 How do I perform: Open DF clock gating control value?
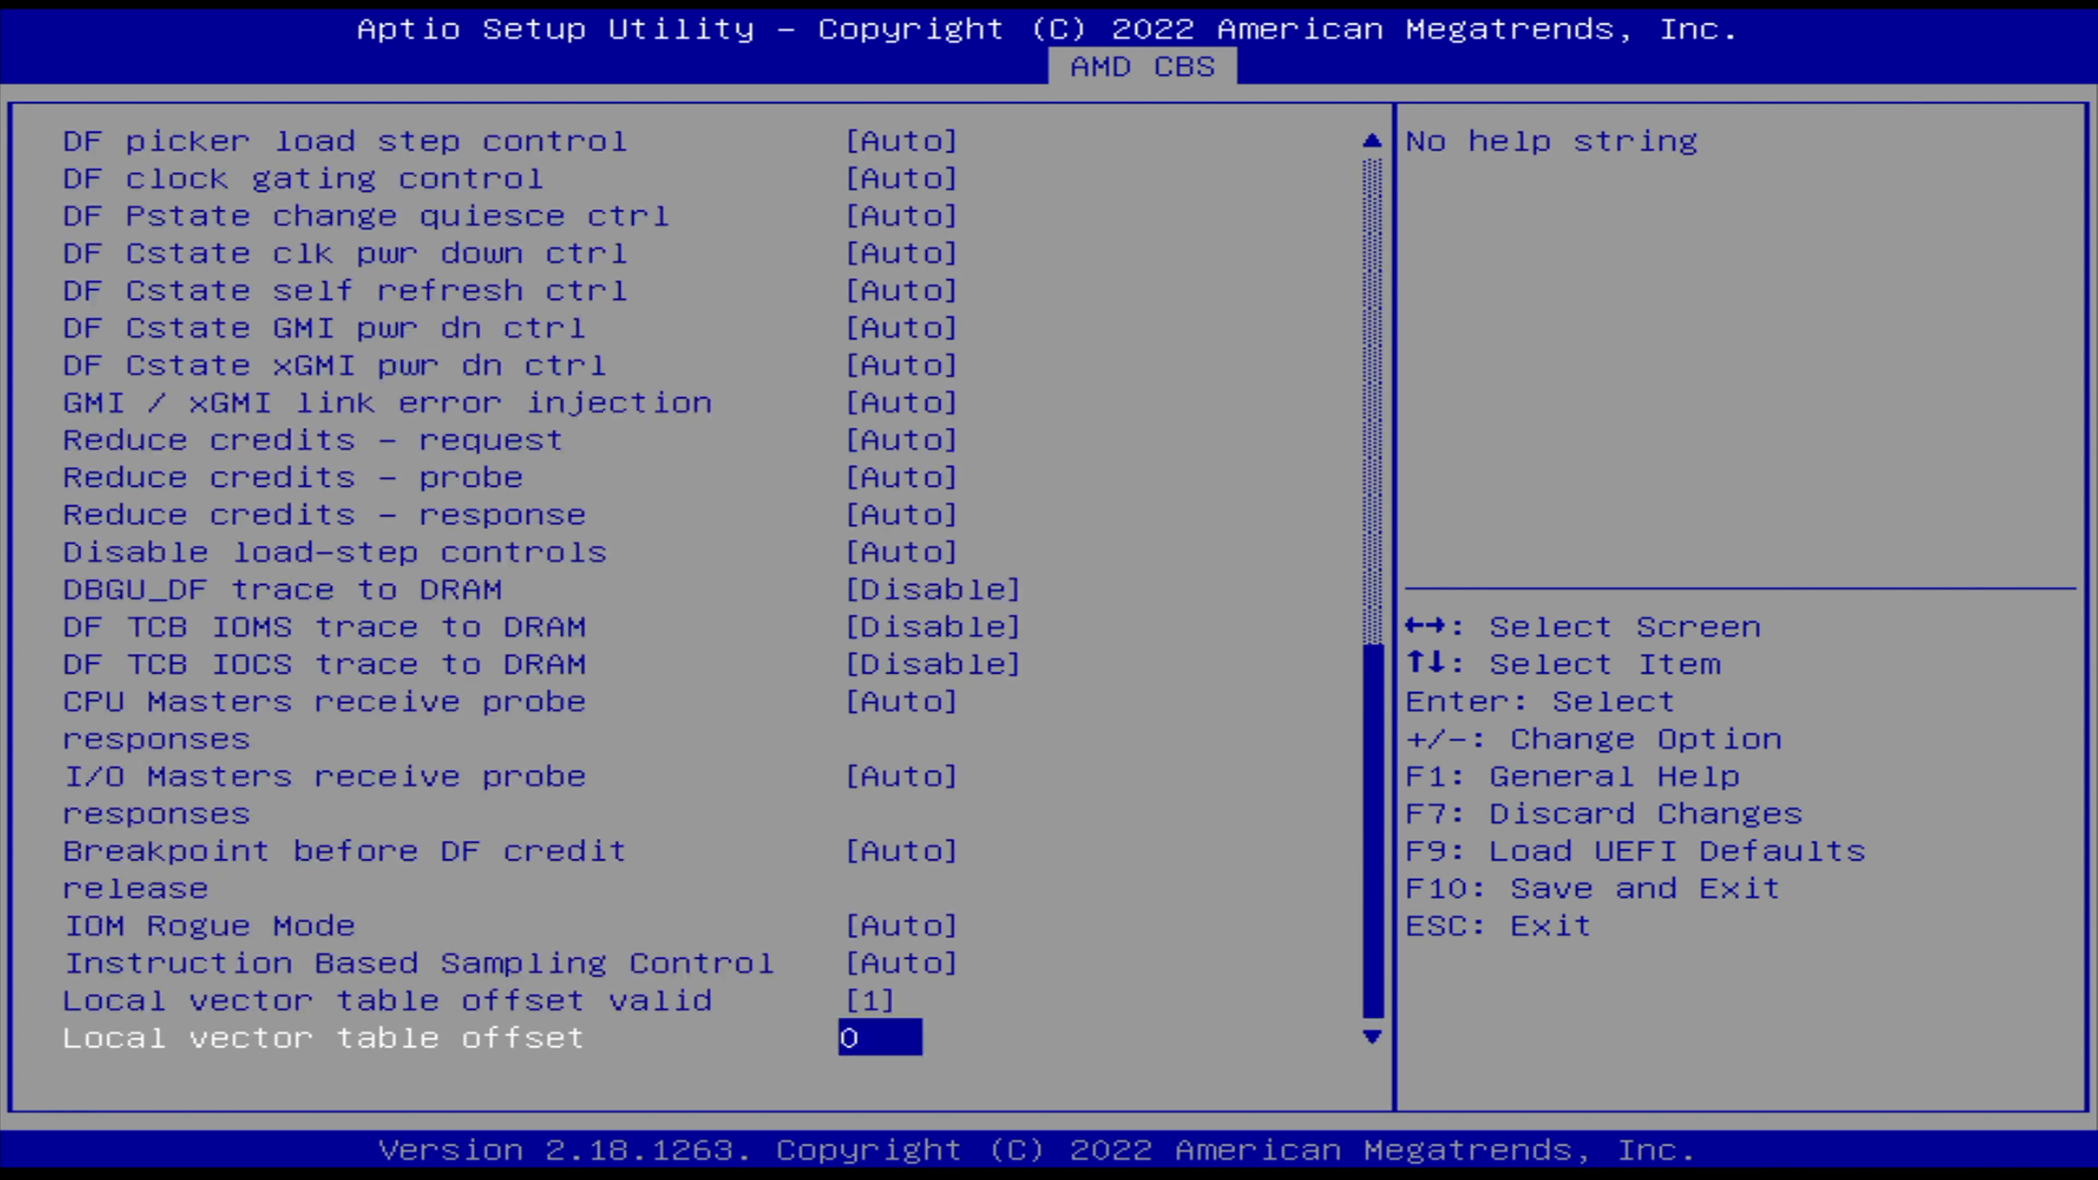[x=901, y=178]
